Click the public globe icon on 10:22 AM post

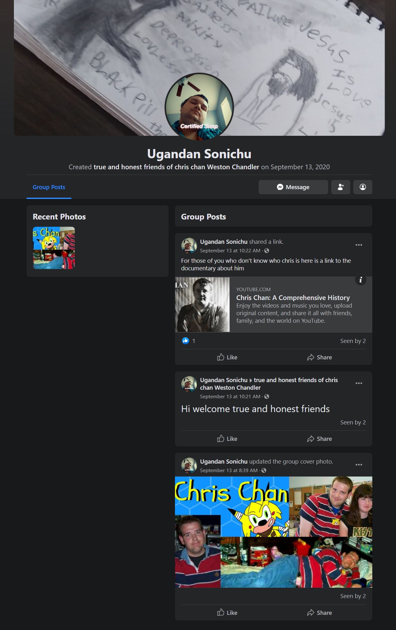pyautogui.click(x=267, y=251)
